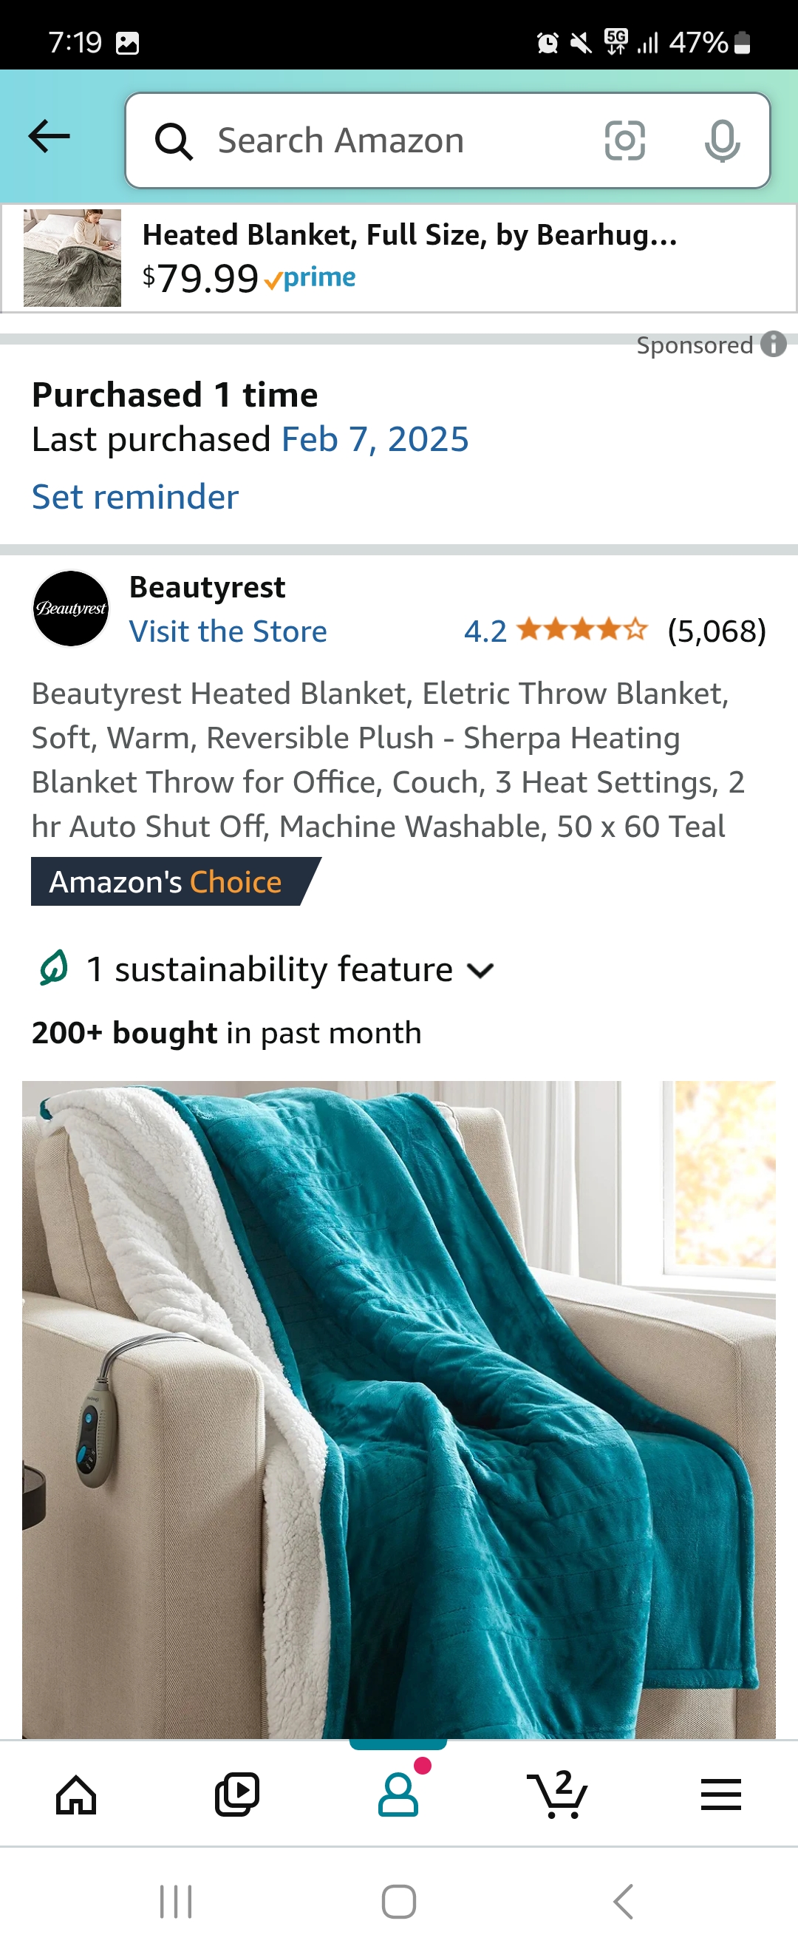
Task: Open the Inspire video feed icon
Action: coord(237,1795)
